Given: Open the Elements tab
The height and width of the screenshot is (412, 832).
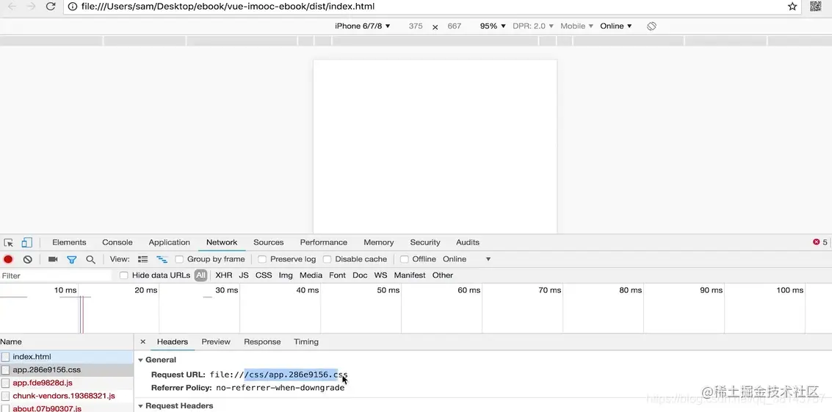Looking at the screenshot, I should pyautogui.click(x=69, y=242).
